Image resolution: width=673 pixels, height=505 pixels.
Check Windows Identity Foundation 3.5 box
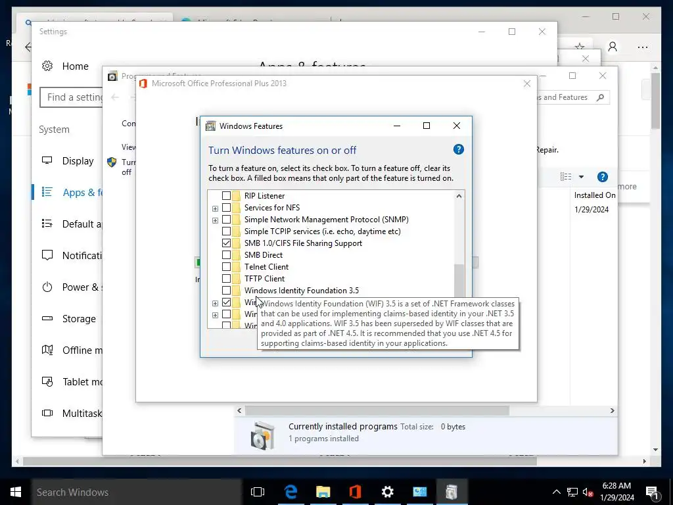click(226, 291)
